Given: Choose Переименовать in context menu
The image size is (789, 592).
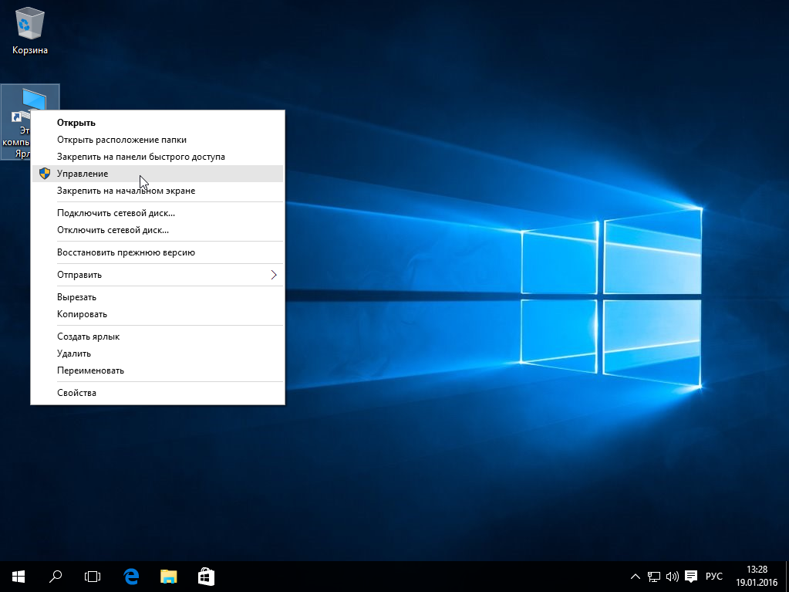Looking at the screenshot, I should coord(90,370).
